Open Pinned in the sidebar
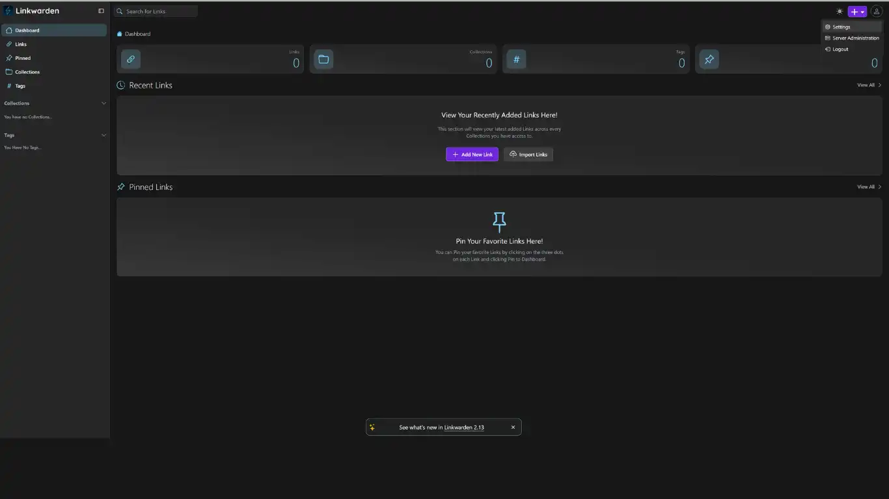The height and width of the screenshot is (499, 889). pyautogui.click(x=23, y=58)
